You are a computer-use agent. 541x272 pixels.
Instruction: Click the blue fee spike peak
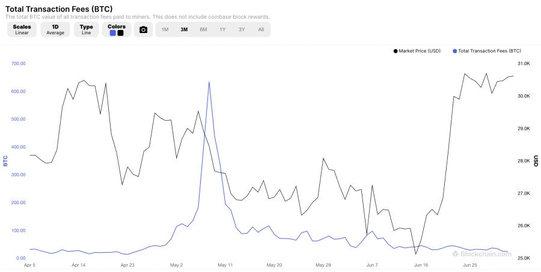[209, 82]
